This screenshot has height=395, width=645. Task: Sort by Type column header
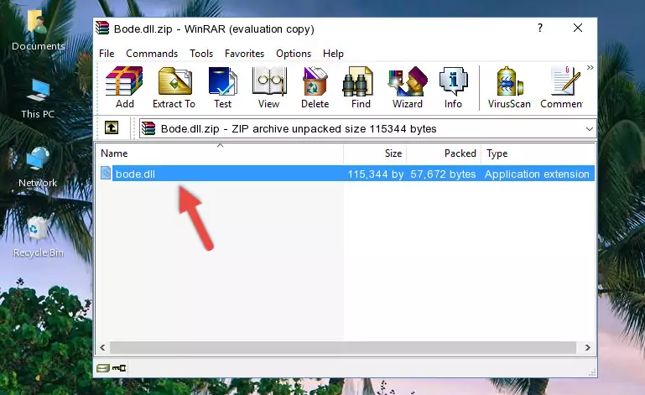tap(538, 153)
